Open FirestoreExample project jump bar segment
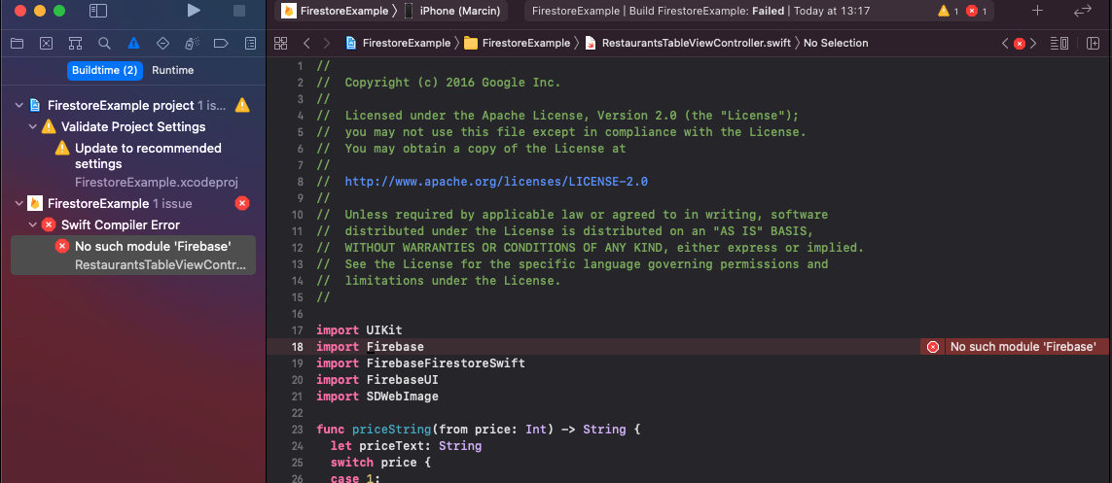 (398, 43)
